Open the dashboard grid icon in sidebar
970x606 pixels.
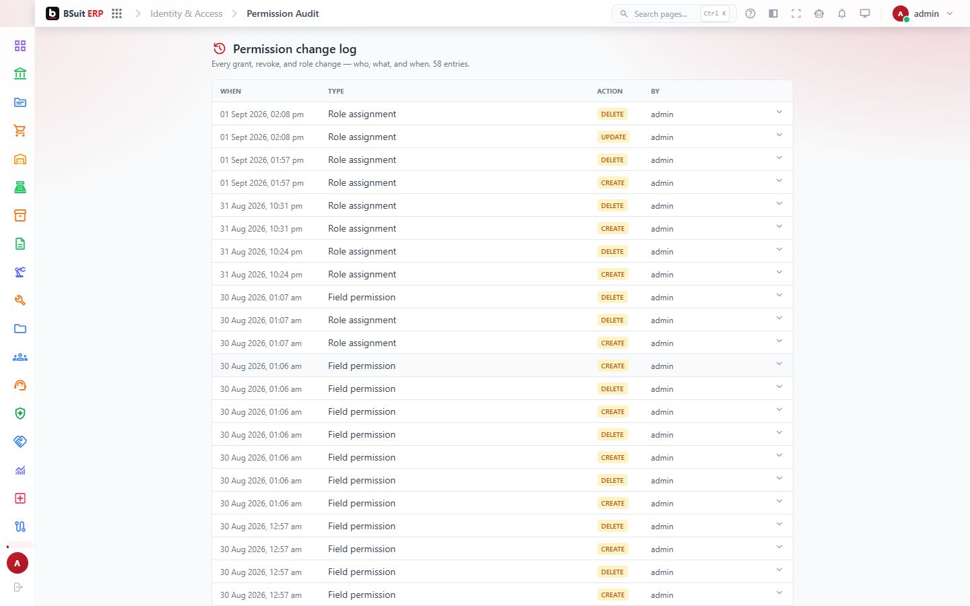(x=20, y=46)
